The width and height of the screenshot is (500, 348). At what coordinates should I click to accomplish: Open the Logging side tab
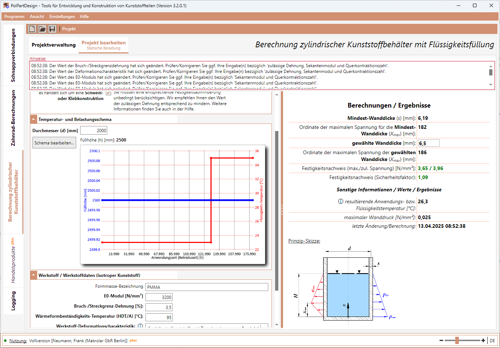pyautogui.click(x=13, y=301)
